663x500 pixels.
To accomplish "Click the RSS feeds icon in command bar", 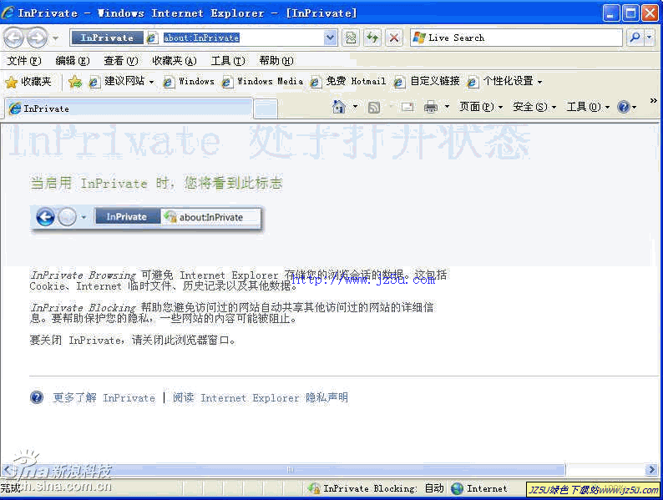I will click(x=374, y=108).
